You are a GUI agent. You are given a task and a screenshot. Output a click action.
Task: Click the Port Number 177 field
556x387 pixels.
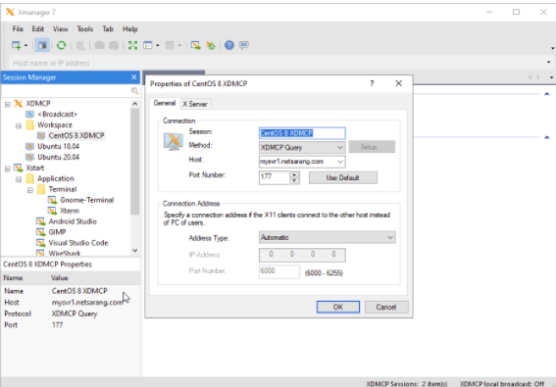(x=275, y=177)
